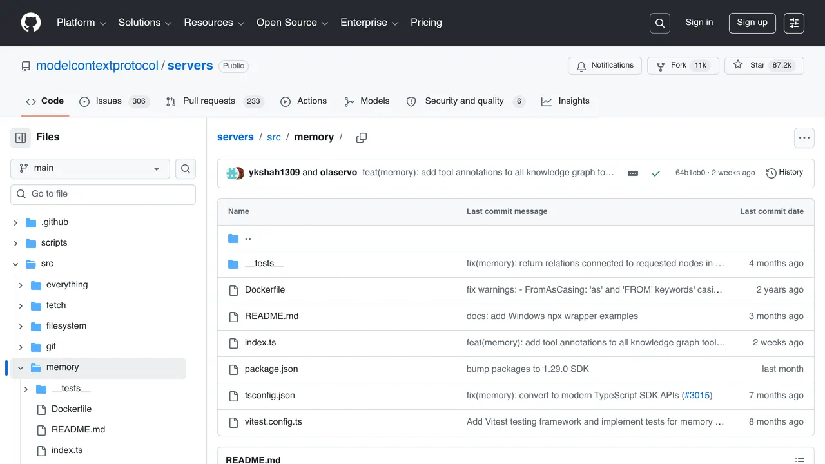Image resolution: width=825 pixels, height=464 pixels.
Task: Click the README.md file icon in sidebar
Action: (41, 430)
